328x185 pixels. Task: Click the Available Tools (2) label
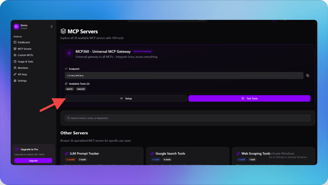pos(79,84)
